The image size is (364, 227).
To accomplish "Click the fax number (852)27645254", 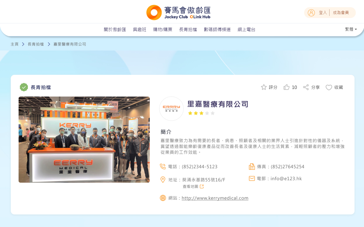I will [288, 167].
